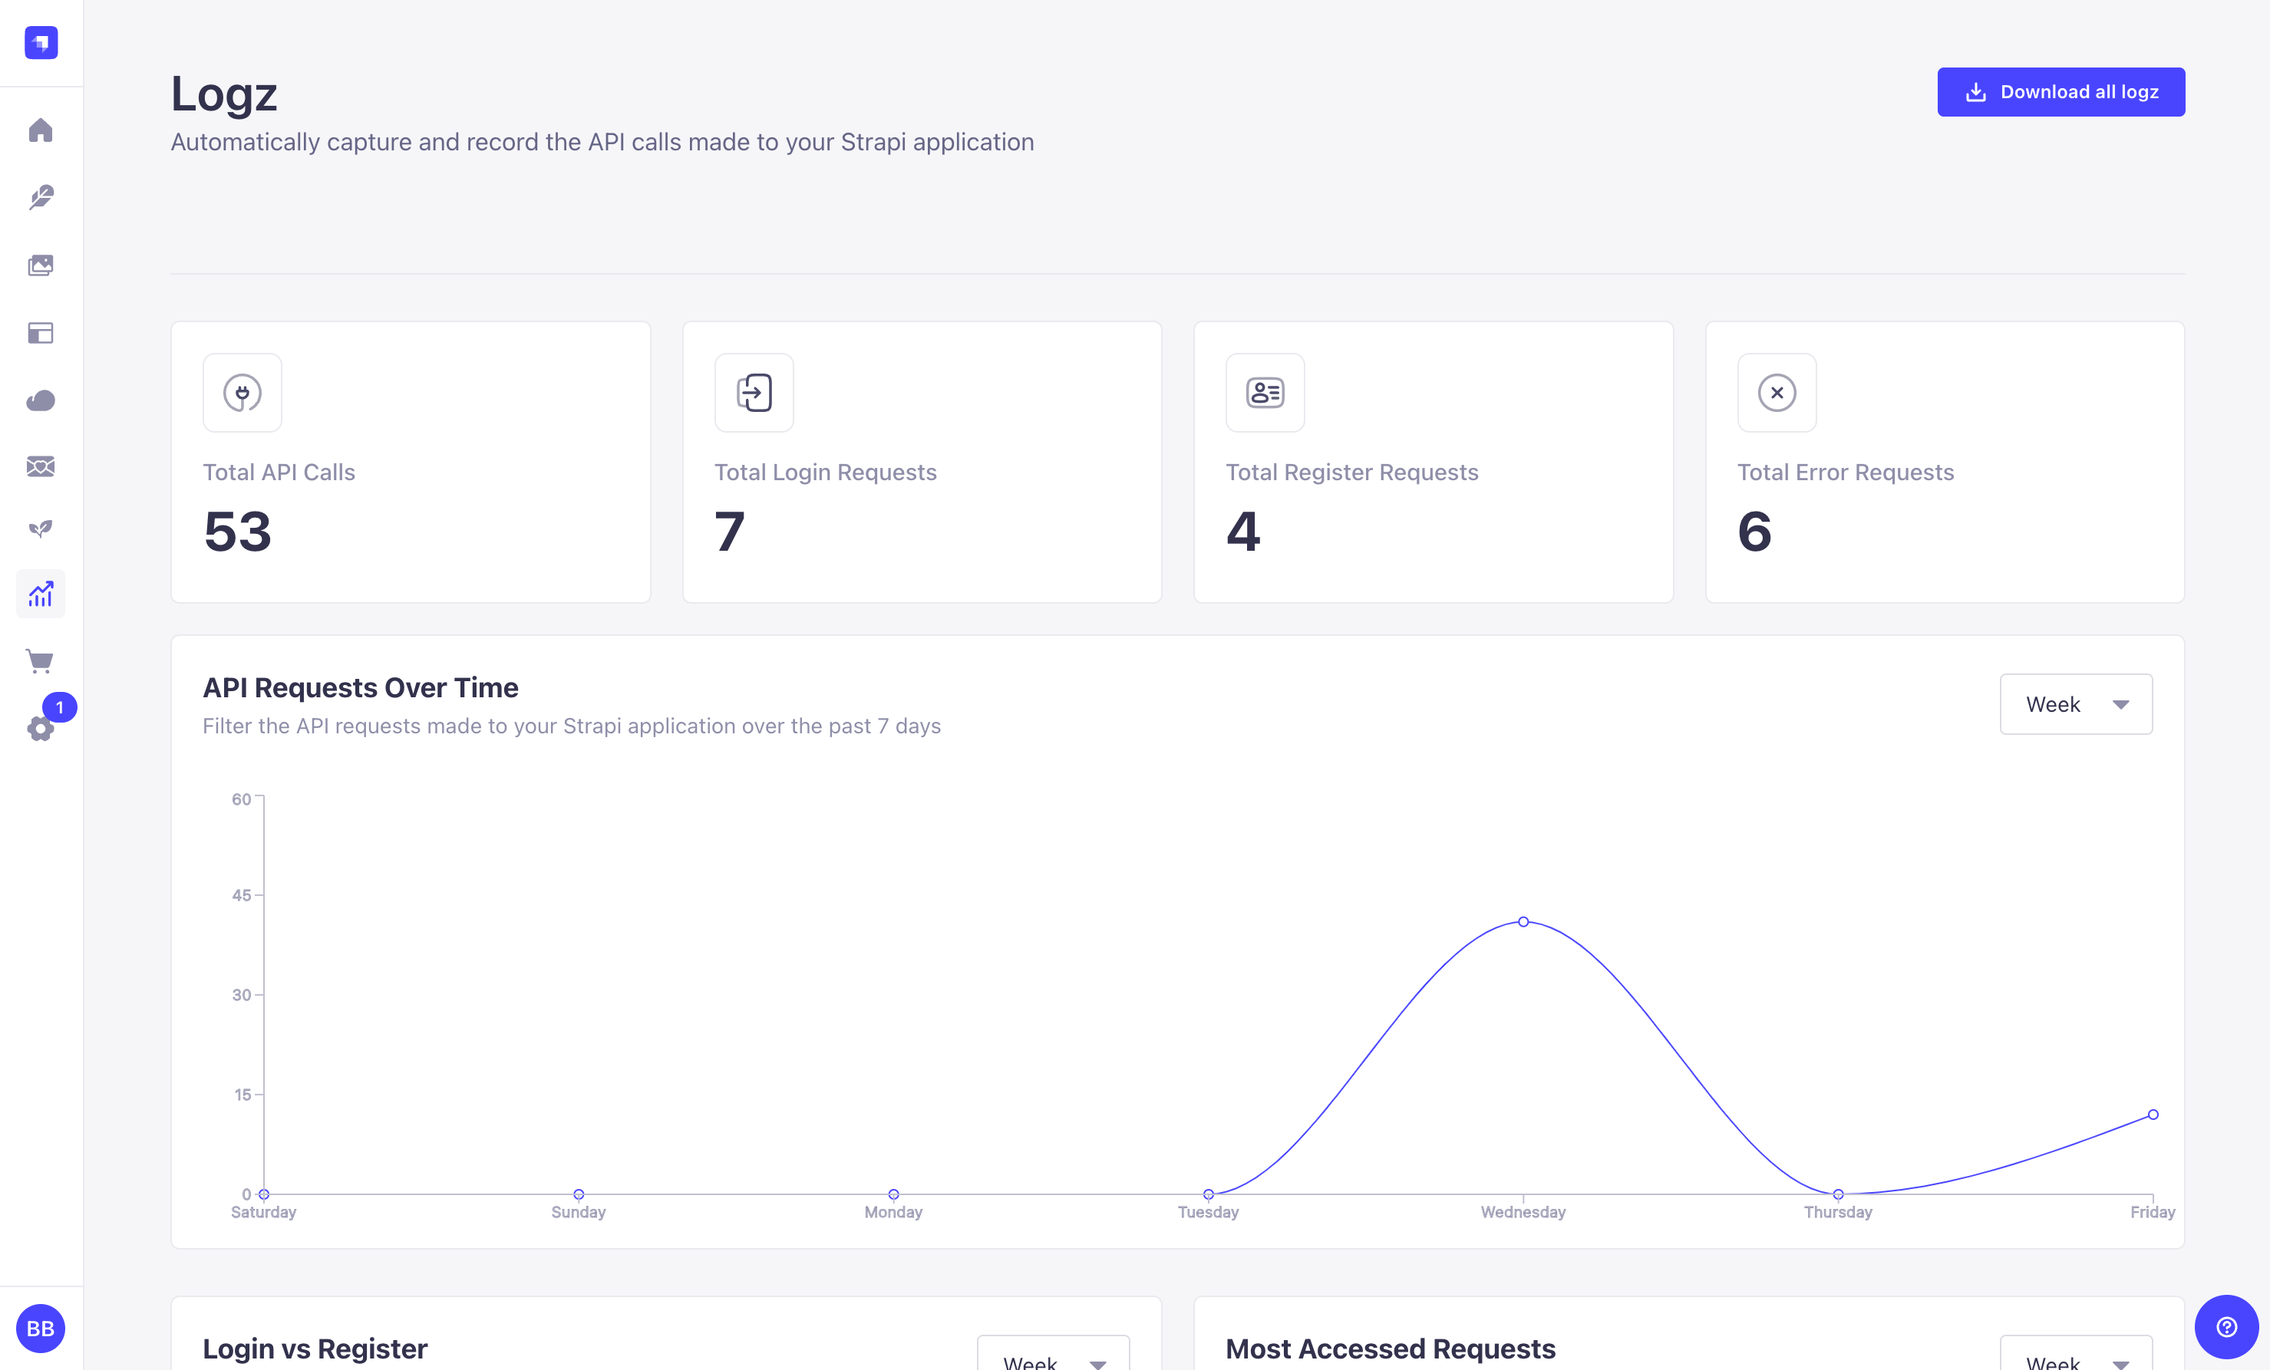The image size is (2270, 1370).
Task: Click the Wednesday peak data point
Action: pos(1523,921)
